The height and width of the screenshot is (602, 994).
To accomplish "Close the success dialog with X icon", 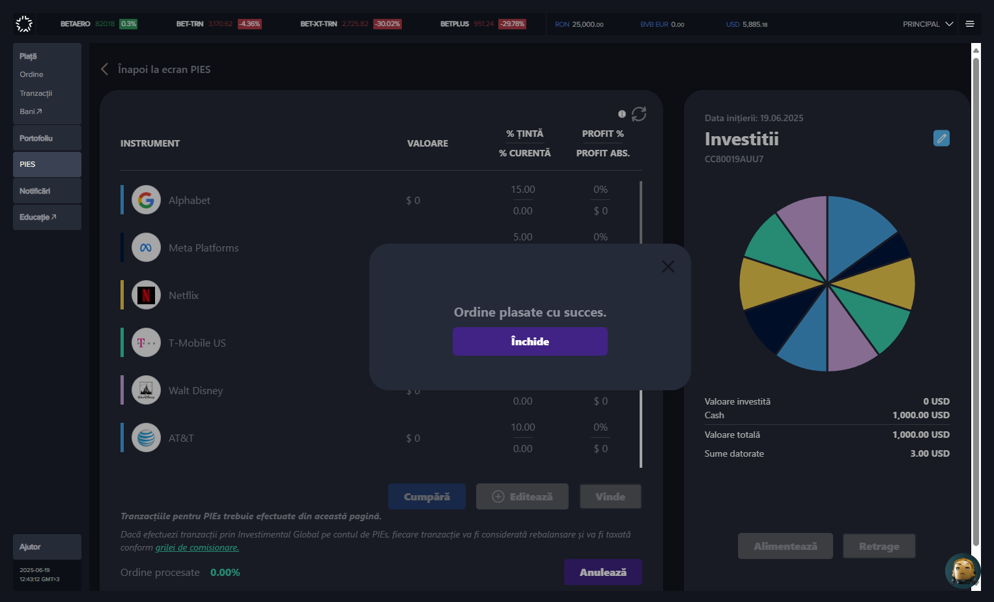I will pos(668,266).
